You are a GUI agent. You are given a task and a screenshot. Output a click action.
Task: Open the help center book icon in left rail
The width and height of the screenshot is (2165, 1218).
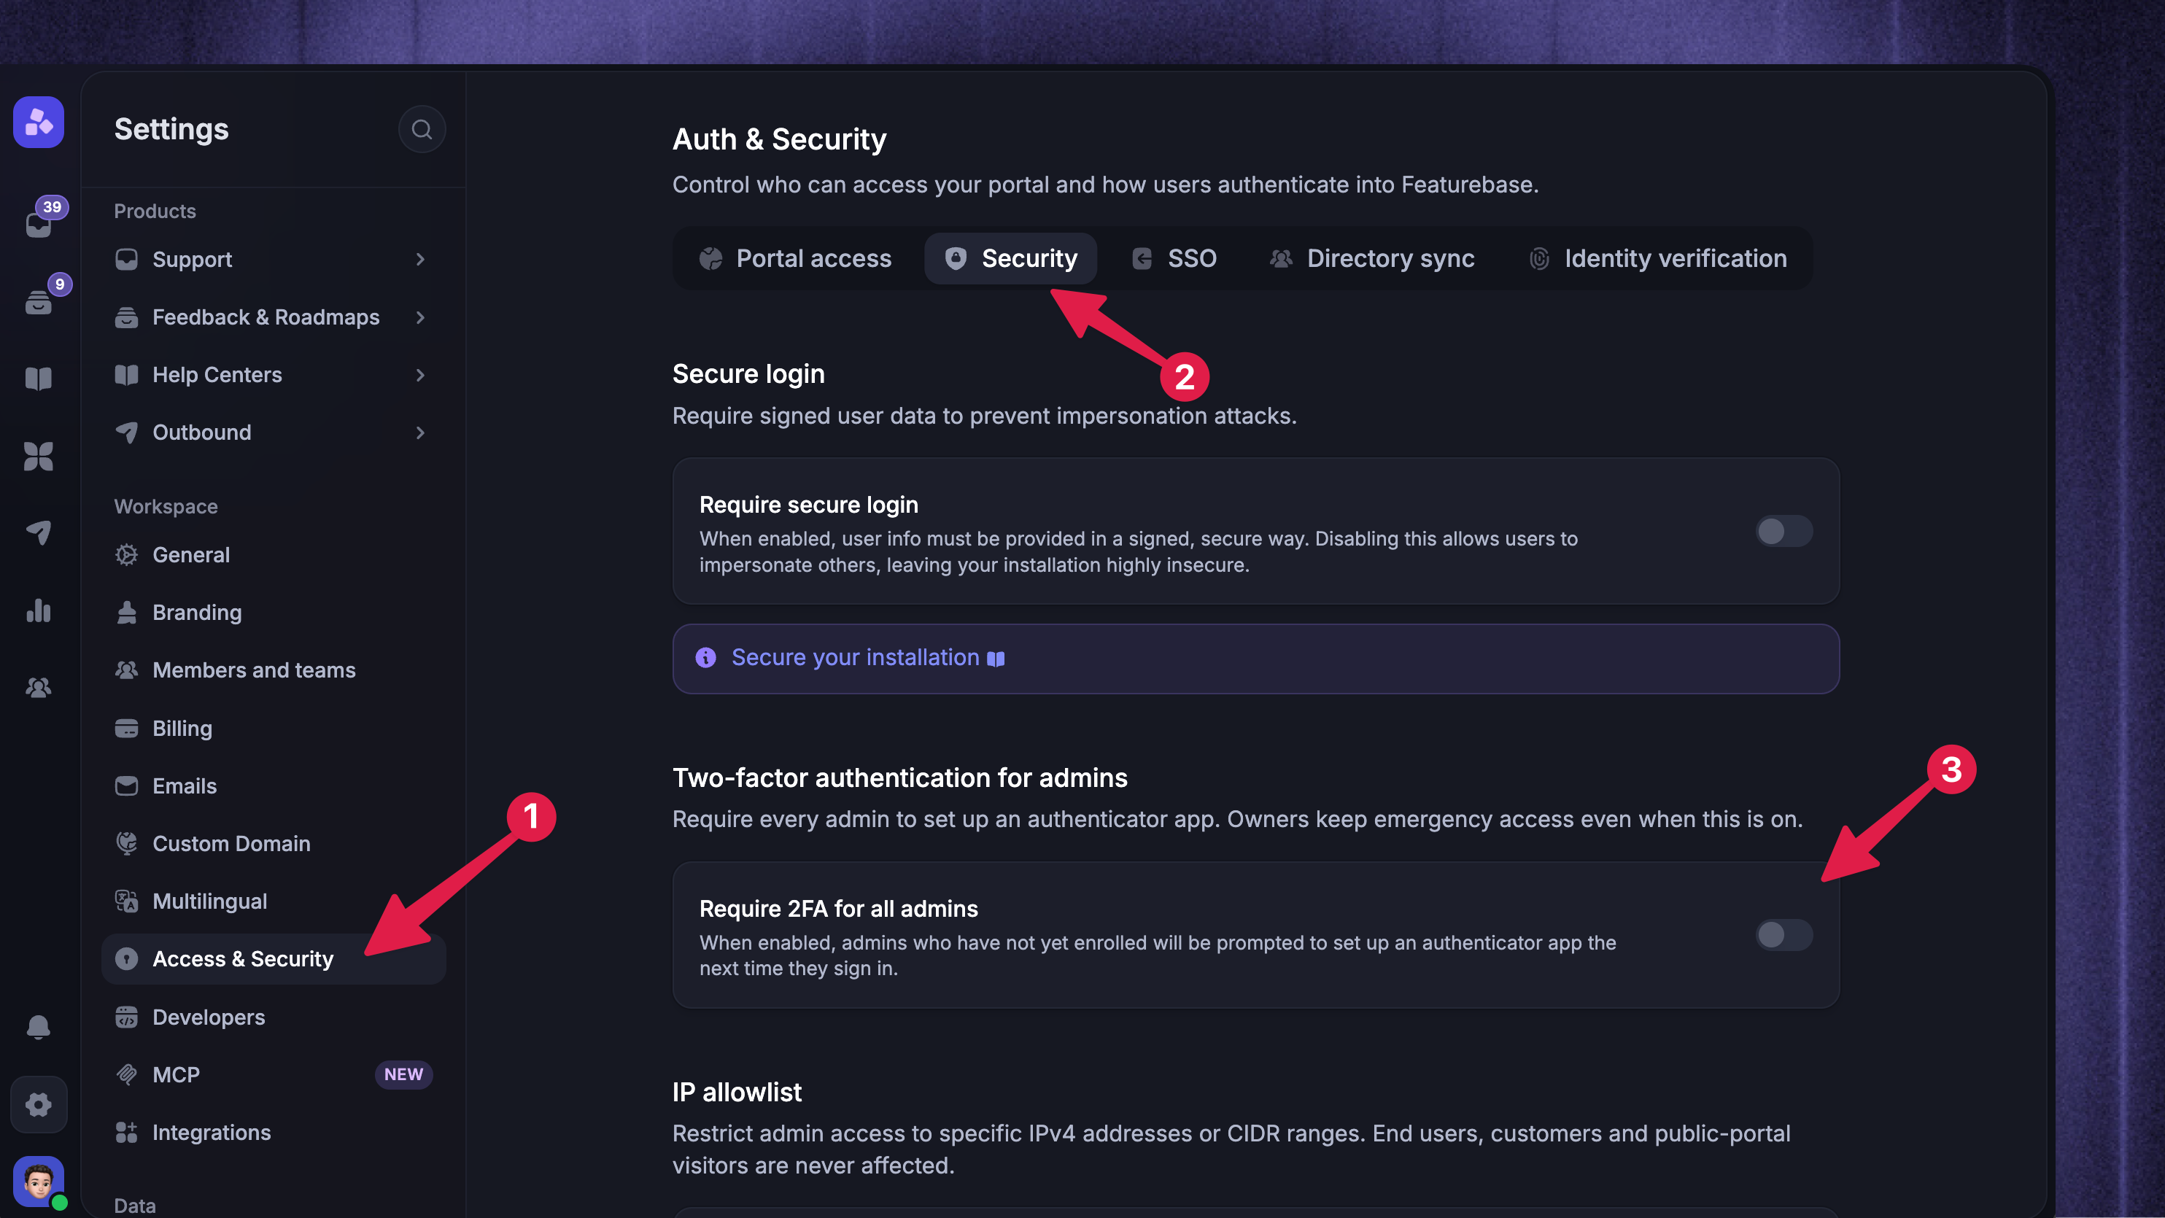(39, 379)
